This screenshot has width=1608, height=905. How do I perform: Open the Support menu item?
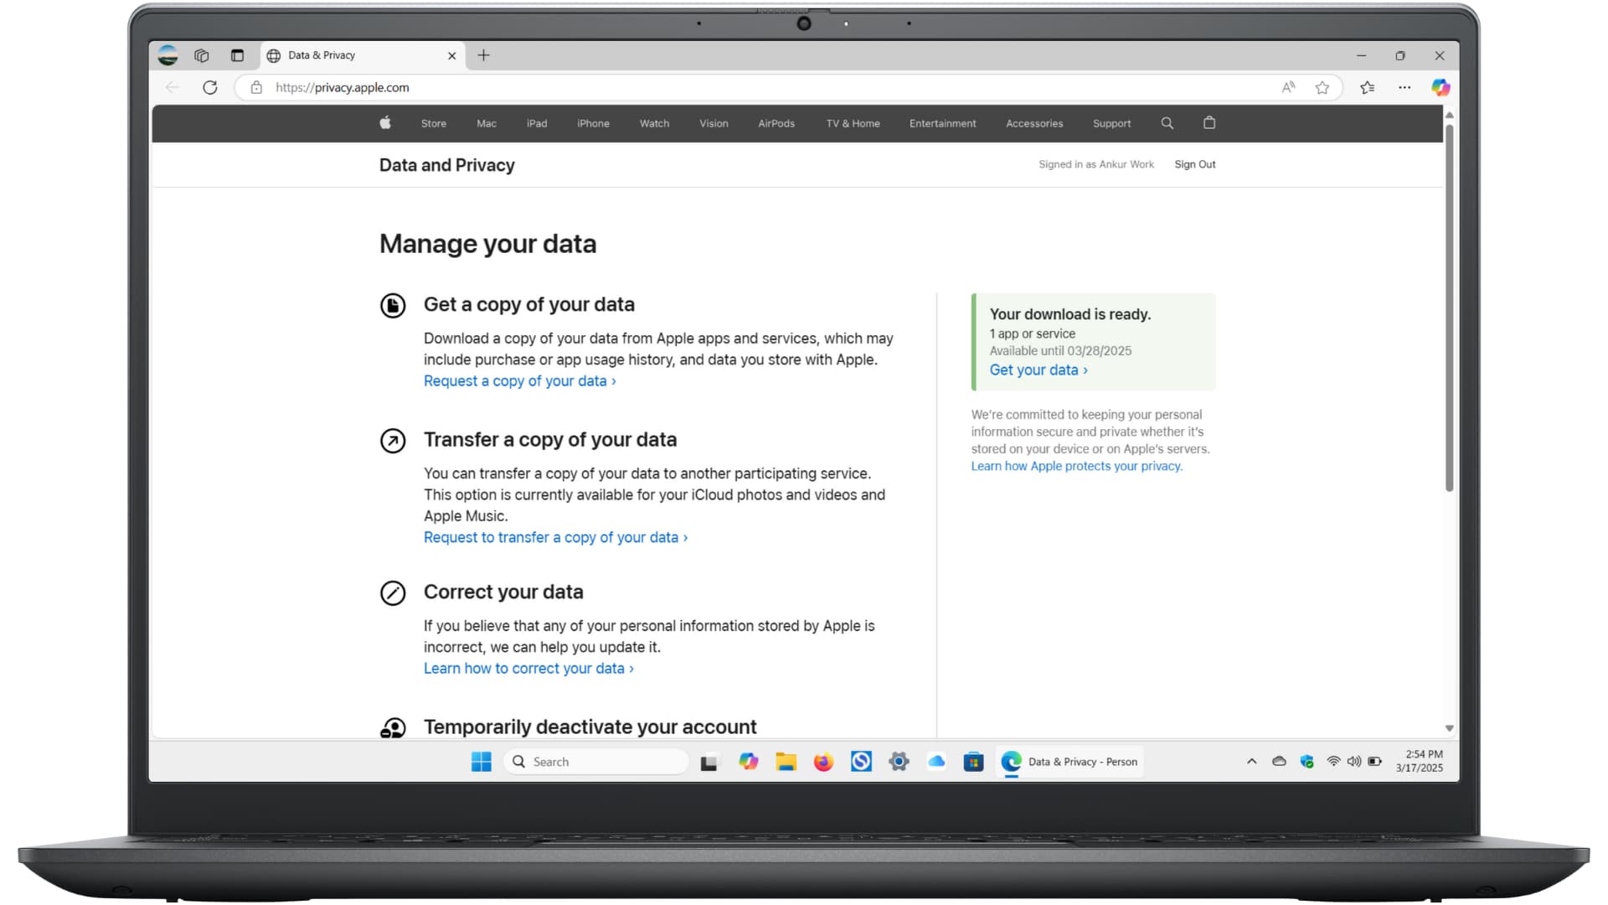click(x=1111, y=123)
